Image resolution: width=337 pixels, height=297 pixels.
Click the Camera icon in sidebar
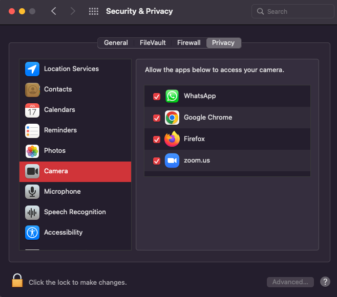tap(32, 171)
